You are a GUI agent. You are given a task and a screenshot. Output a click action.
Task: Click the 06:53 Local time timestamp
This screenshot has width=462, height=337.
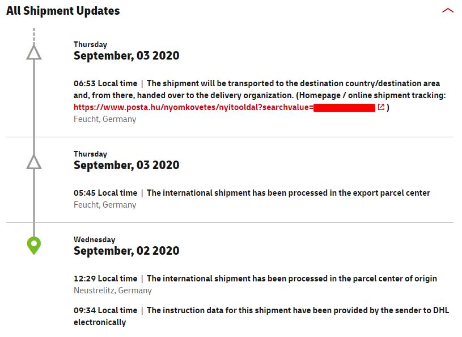point(105,83)
